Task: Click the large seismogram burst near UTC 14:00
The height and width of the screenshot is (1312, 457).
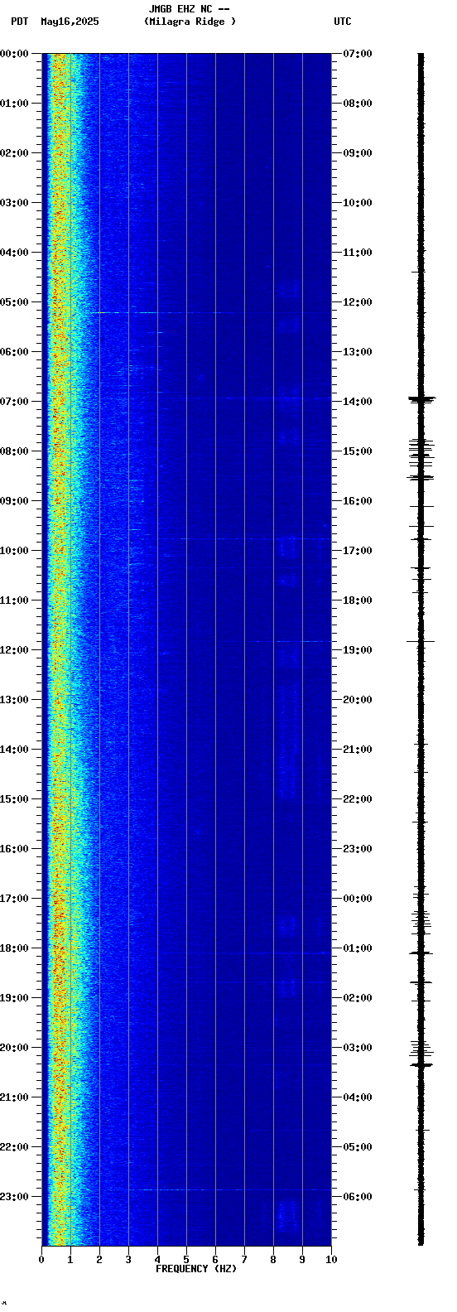Action: [x=421, y=399]
